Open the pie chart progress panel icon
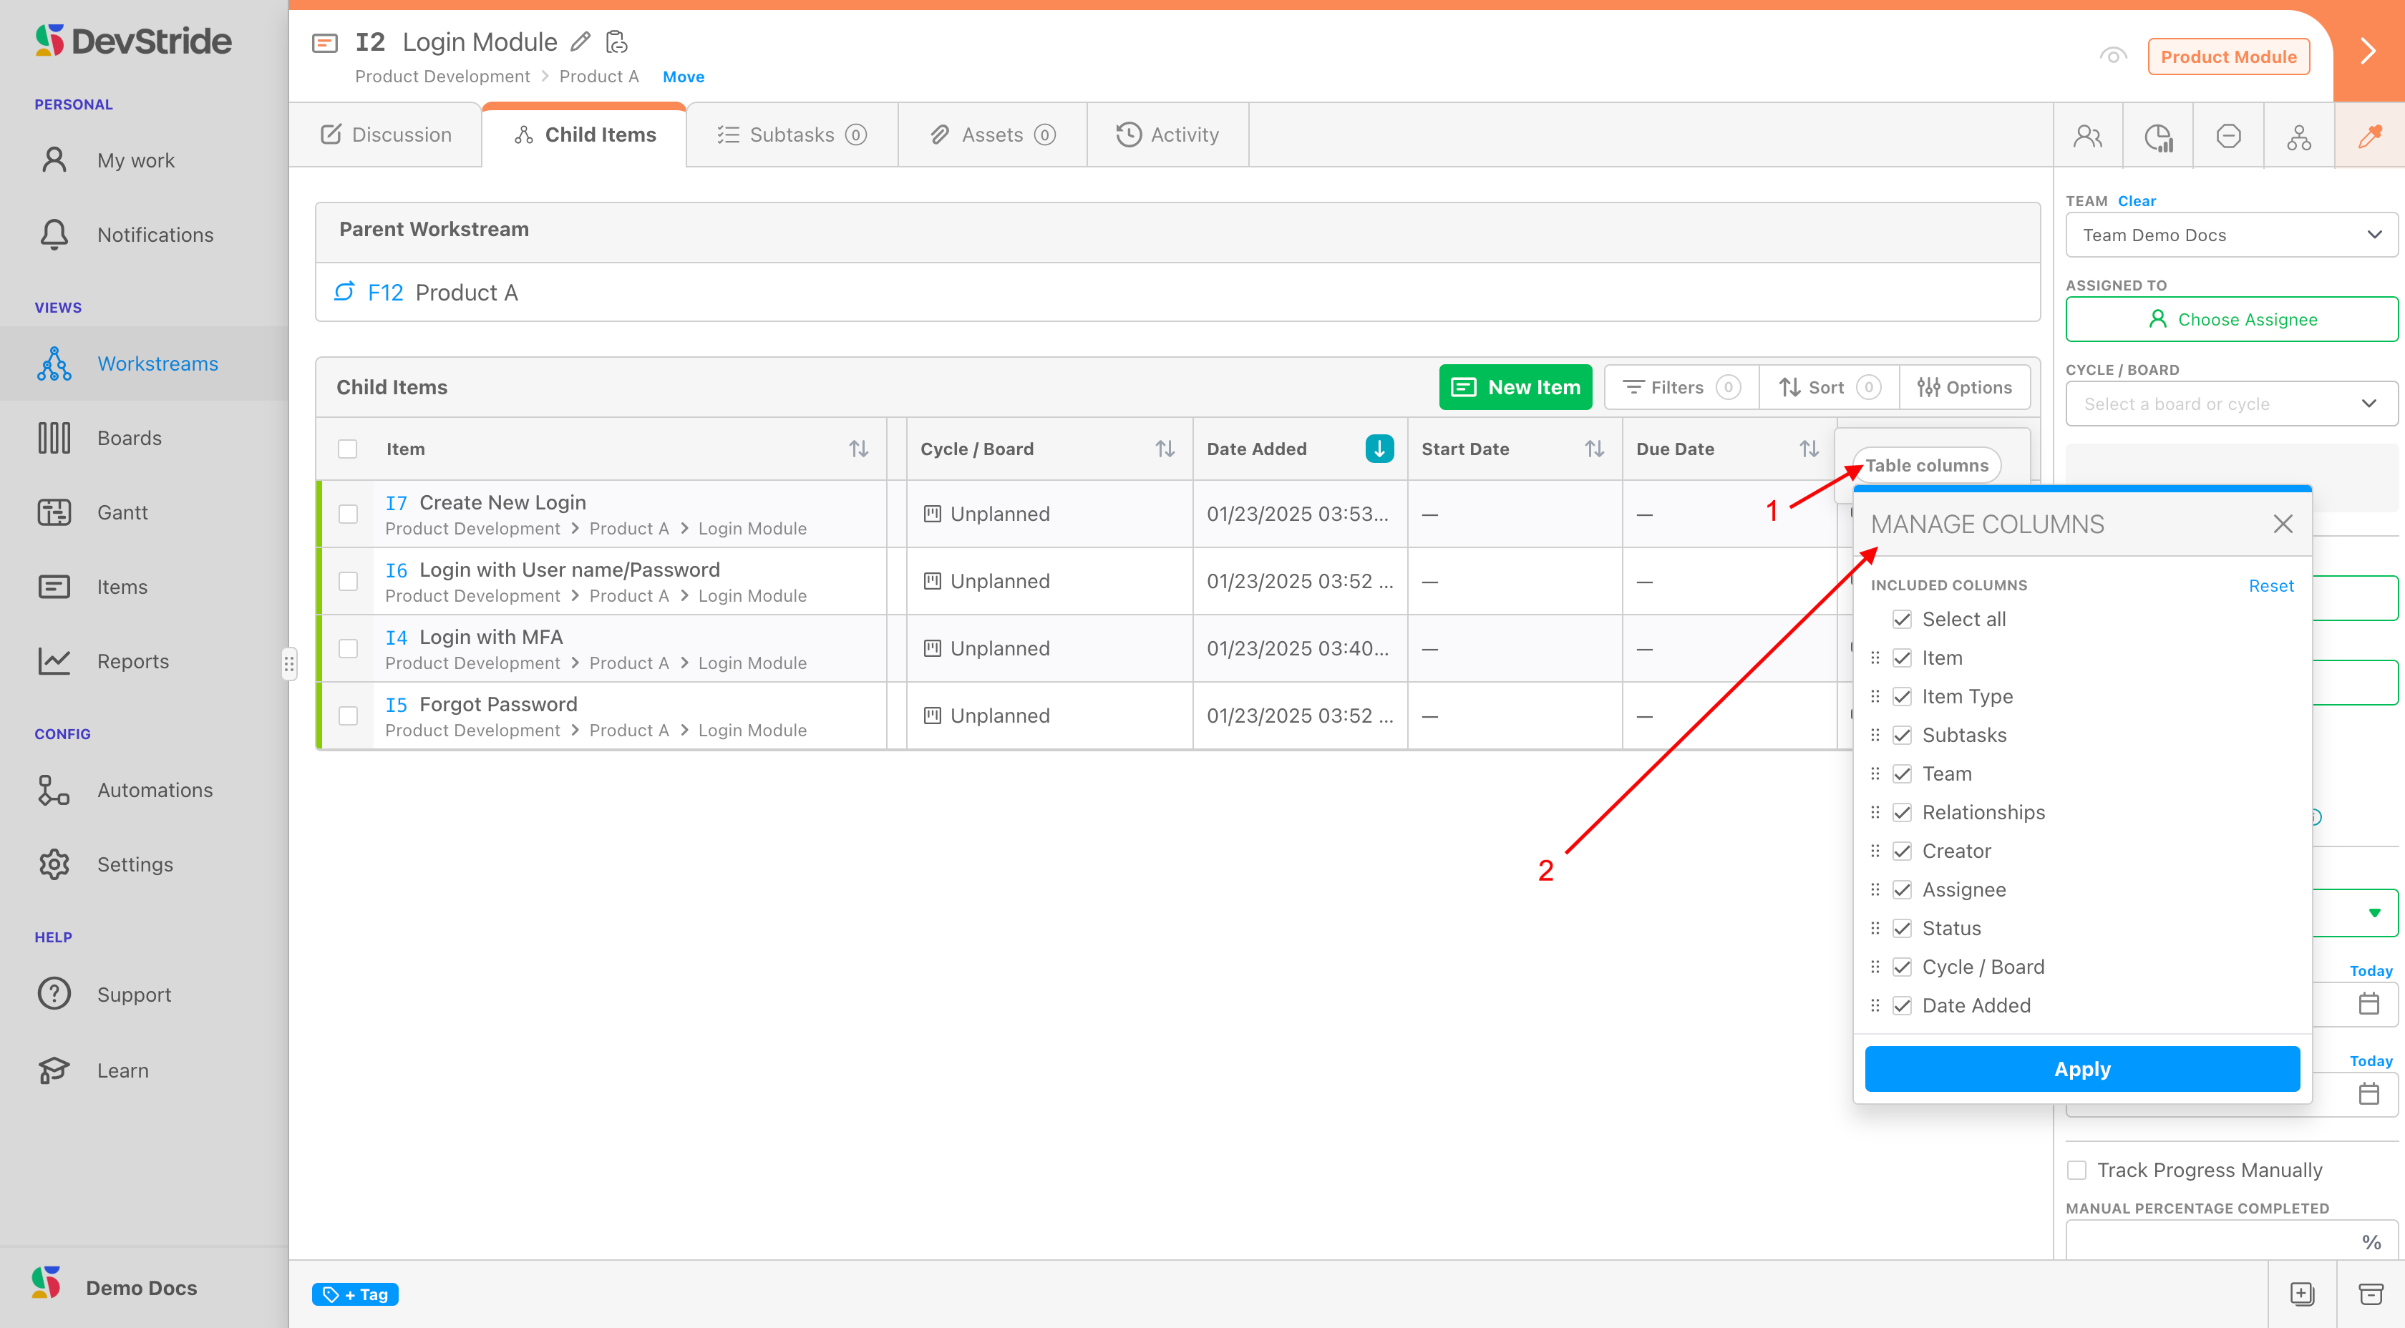This screenshot has height=1328, width=2405. tap(2159, 136)
